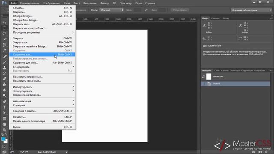
Task: Select the Clone Stamp tool
Action: [x=4, y=68]
